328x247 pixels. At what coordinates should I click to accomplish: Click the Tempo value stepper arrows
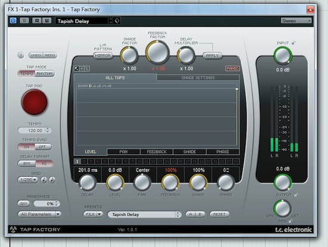pyautogui.click(x=48, y=130)
